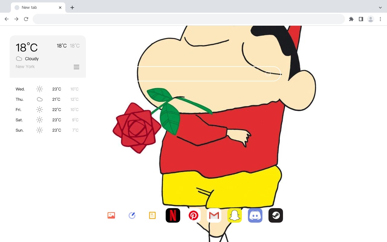
Task: Click the New York location label
Action: click(x=25, y=67)
